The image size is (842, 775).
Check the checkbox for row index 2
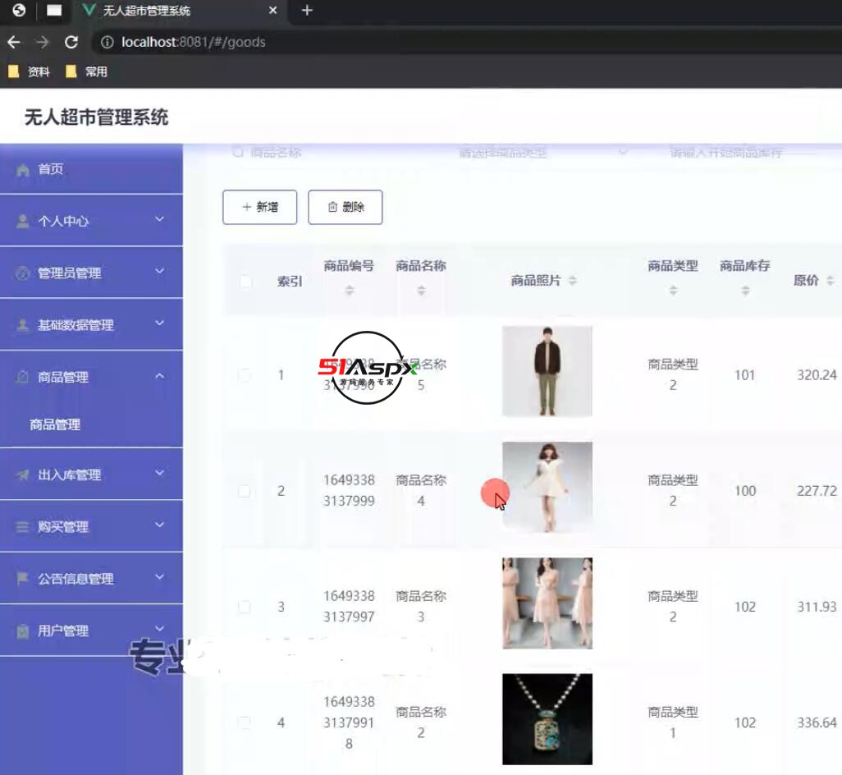tap(245, 491)
